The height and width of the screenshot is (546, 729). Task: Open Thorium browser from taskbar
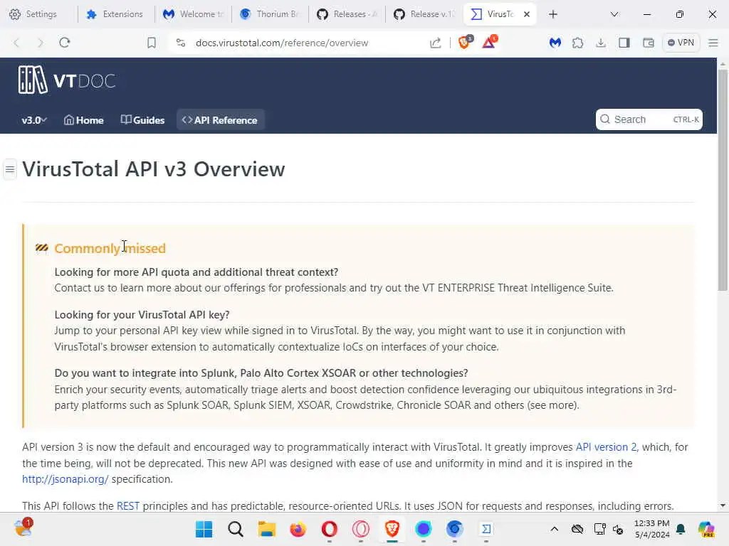455,529
